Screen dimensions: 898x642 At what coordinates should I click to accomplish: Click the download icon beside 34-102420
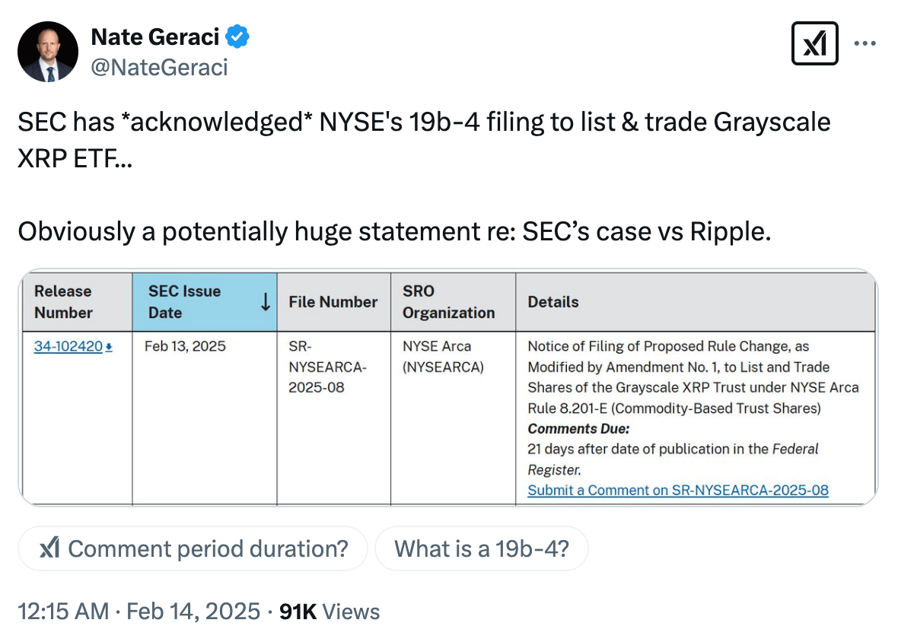tap(109, 347)
